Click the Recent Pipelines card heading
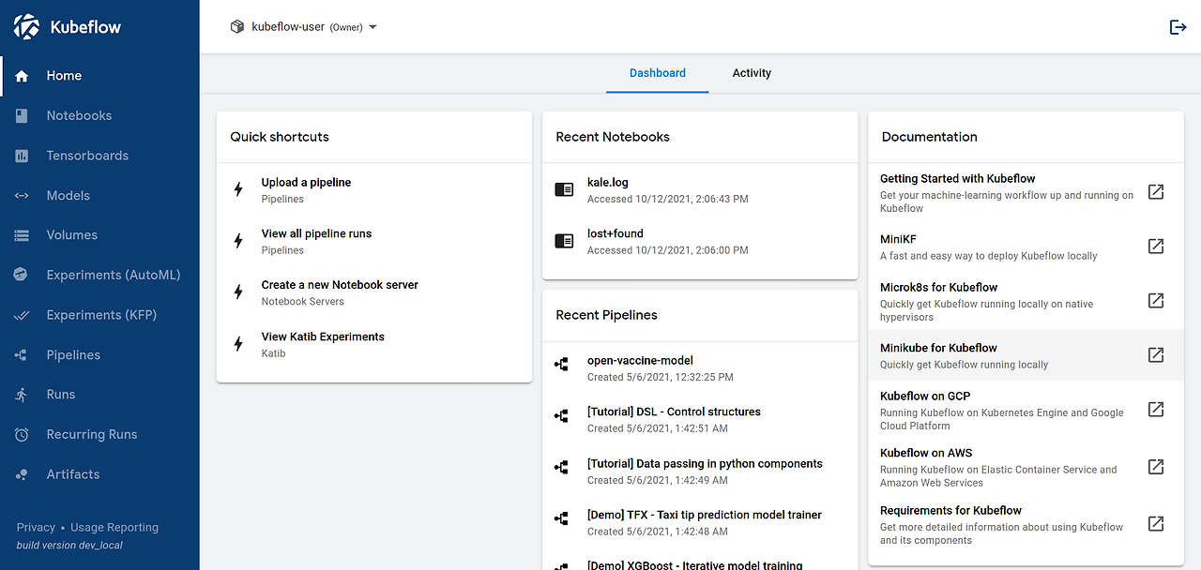Viewport: 1201px width, 570px height. [x=606, y=315]
